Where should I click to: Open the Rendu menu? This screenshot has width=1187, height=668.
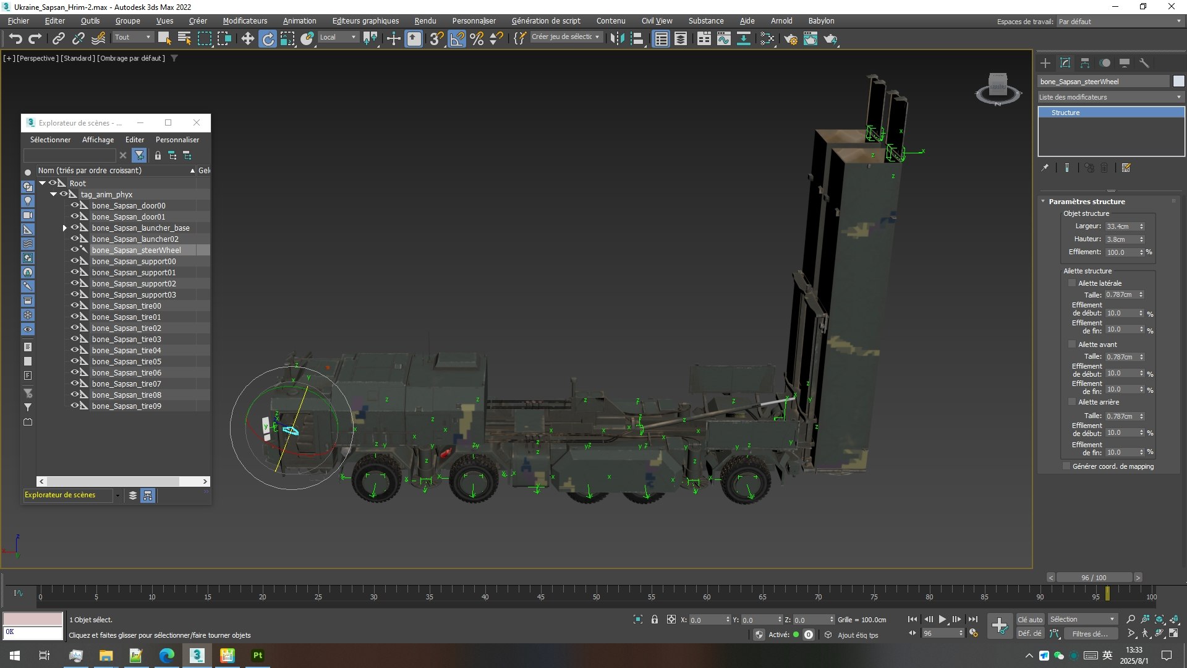tap(425, 20)
